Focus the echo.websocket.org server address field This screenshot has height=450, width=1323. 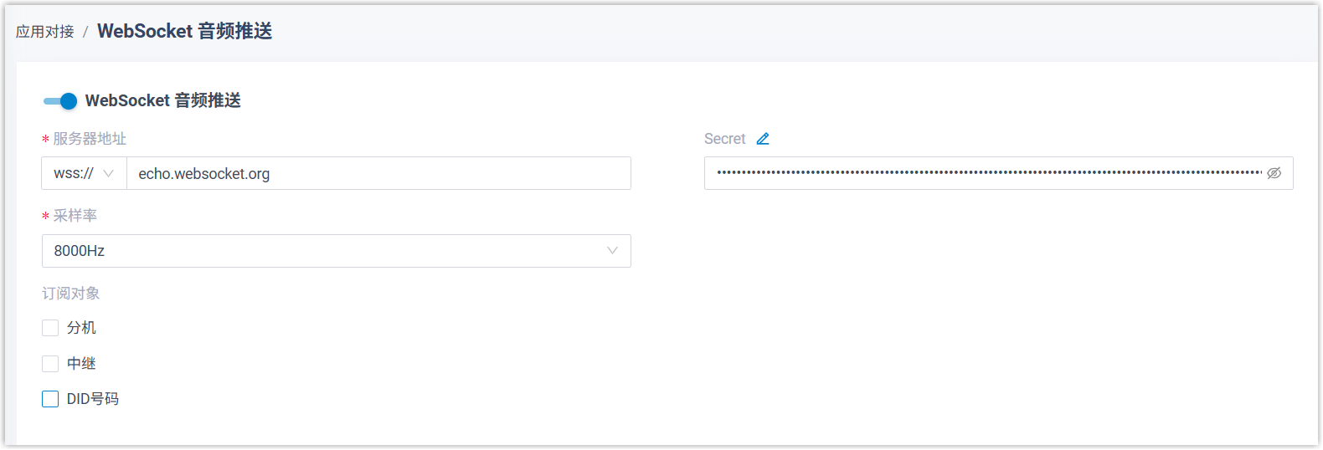pos(377,173)
